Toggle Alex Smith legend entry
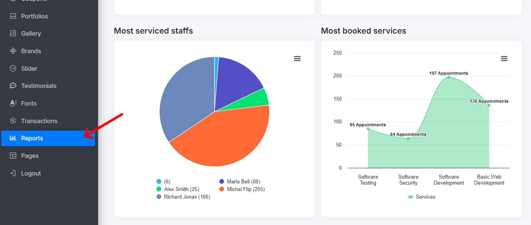531x225 pixels. 181,189
